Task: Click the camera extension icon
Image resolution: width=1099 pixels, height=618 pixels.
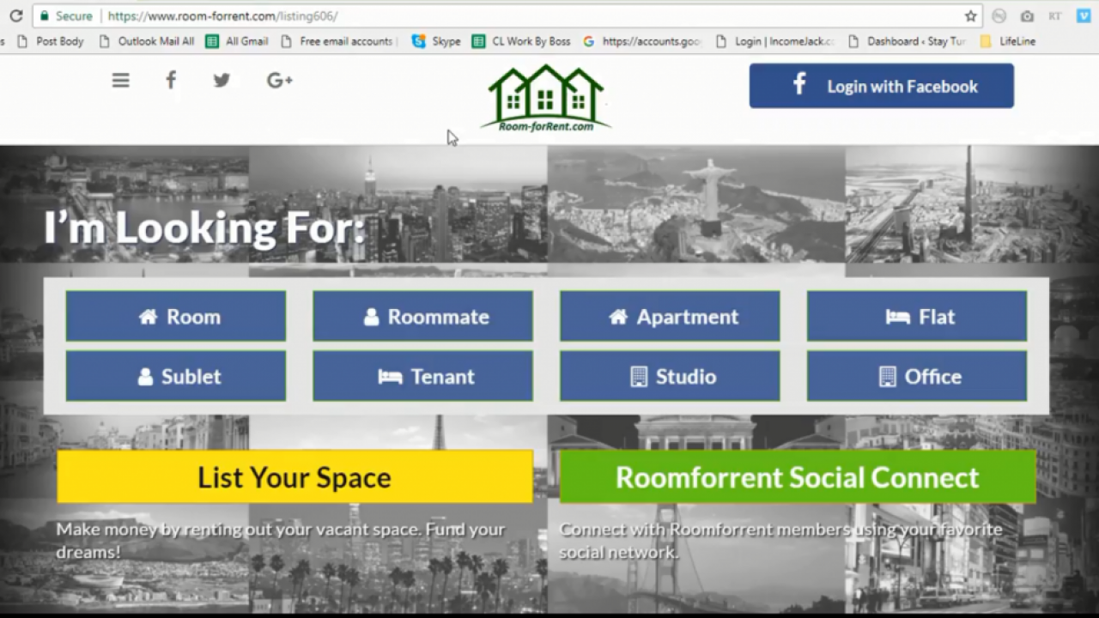Action: coord(1027,16)
